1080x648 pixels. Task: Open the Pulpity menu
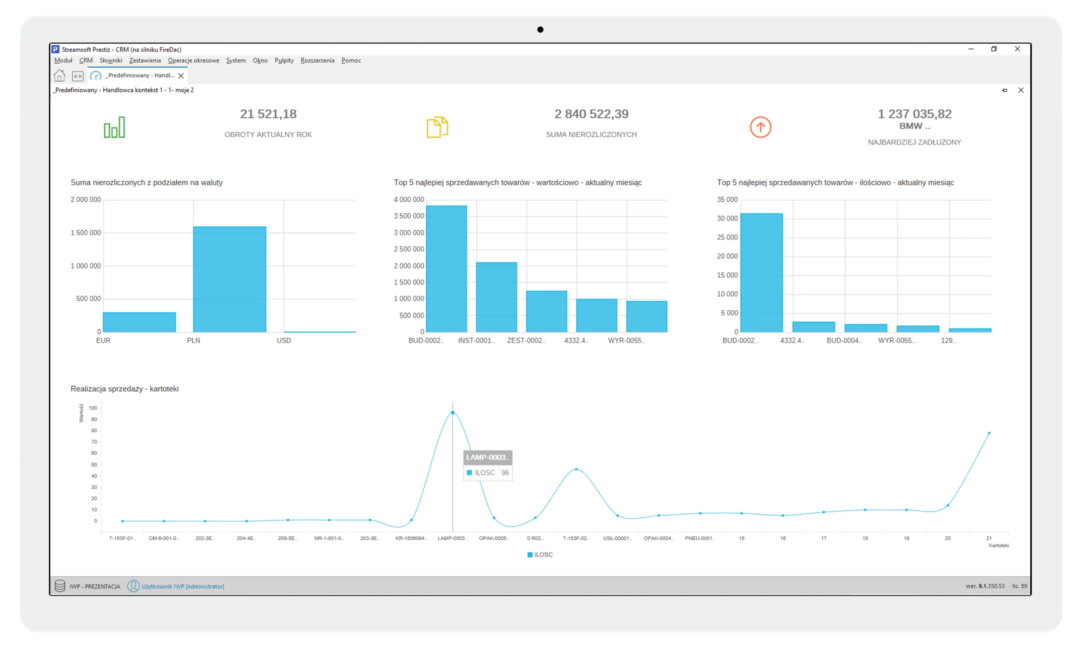pos(284,60)
